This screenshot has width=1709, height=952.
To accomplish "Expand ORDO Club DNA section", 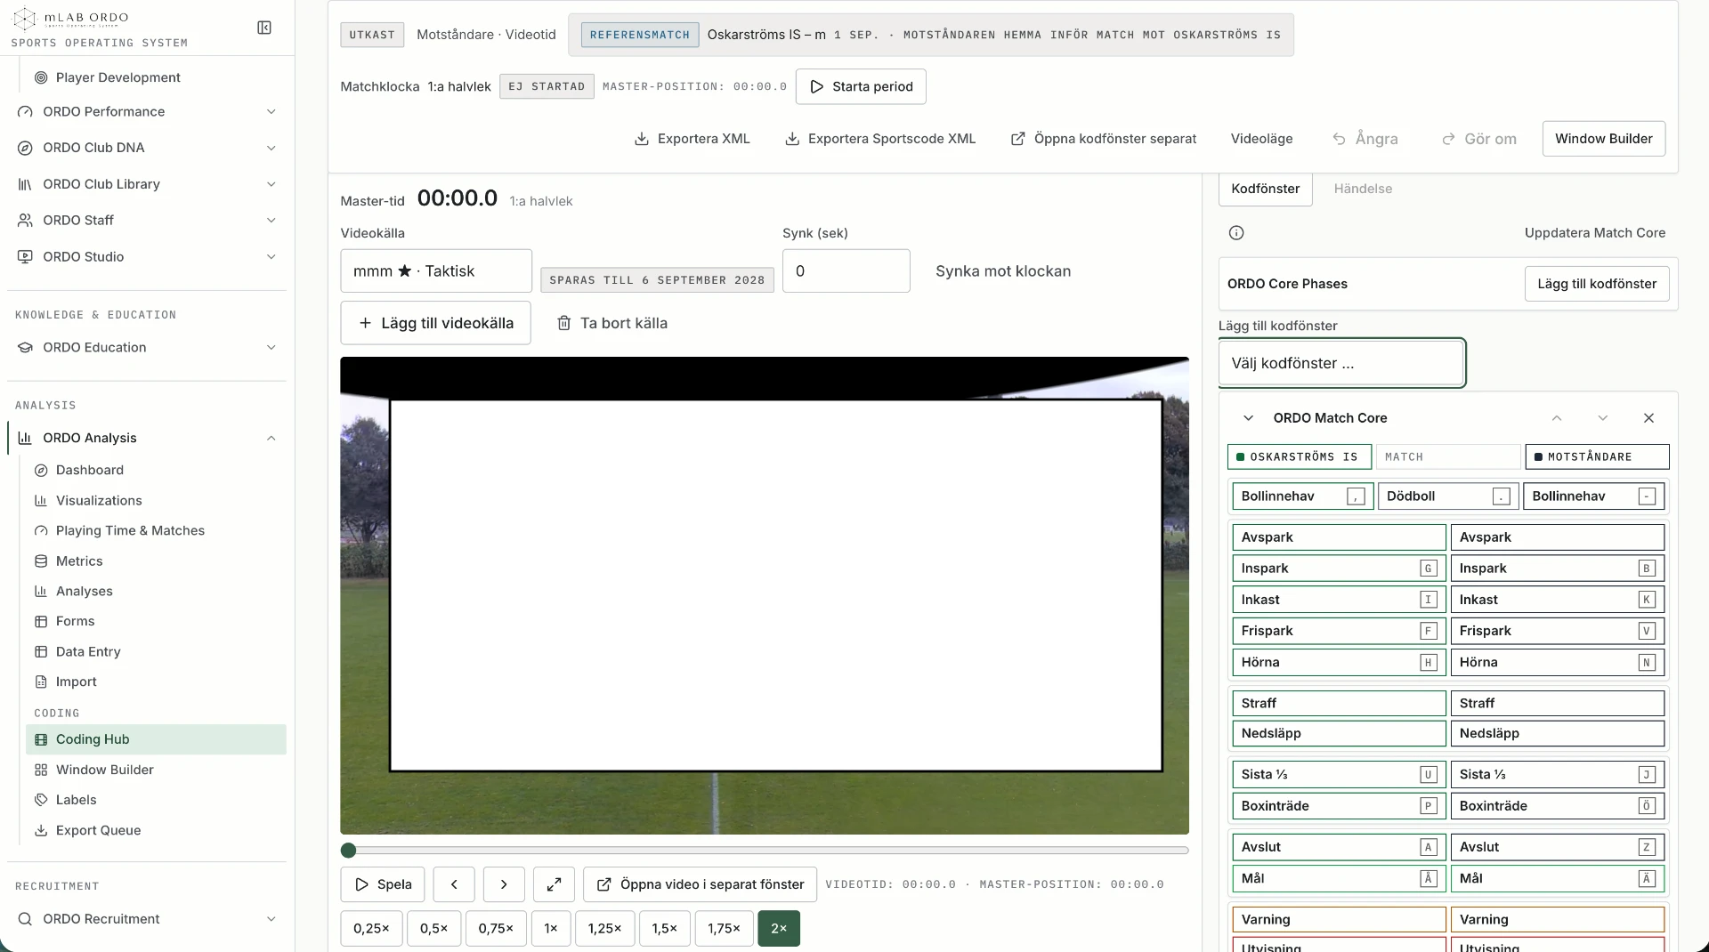I will pos(148,148).
